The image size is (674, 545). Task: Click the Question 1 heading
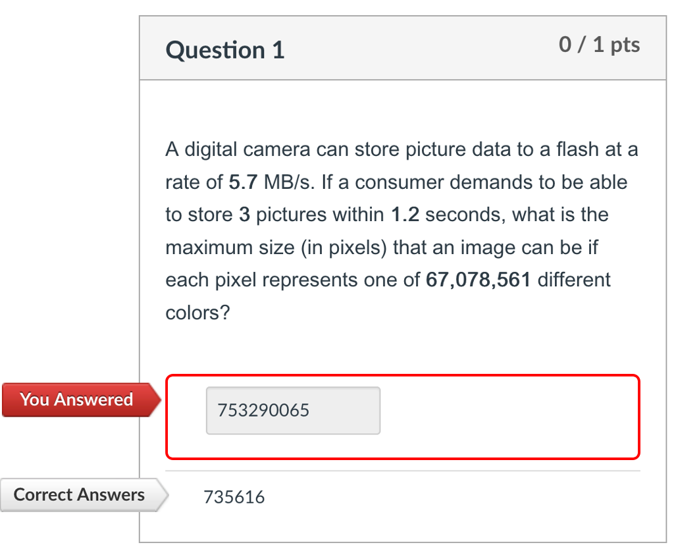[x=224, y=49]
